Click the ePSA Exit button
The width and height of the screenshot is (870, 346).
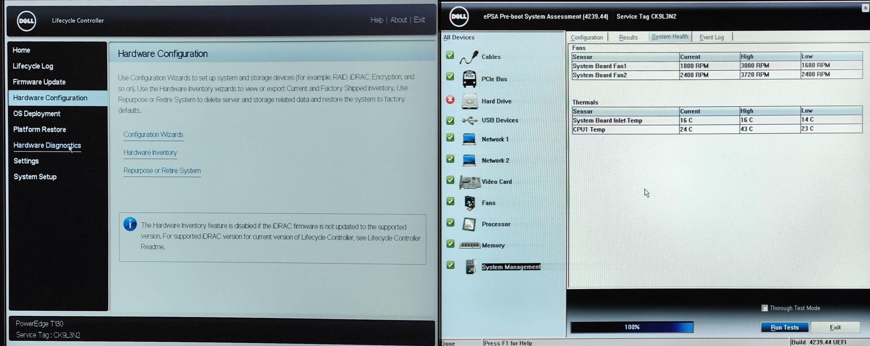tap(835, 327)
